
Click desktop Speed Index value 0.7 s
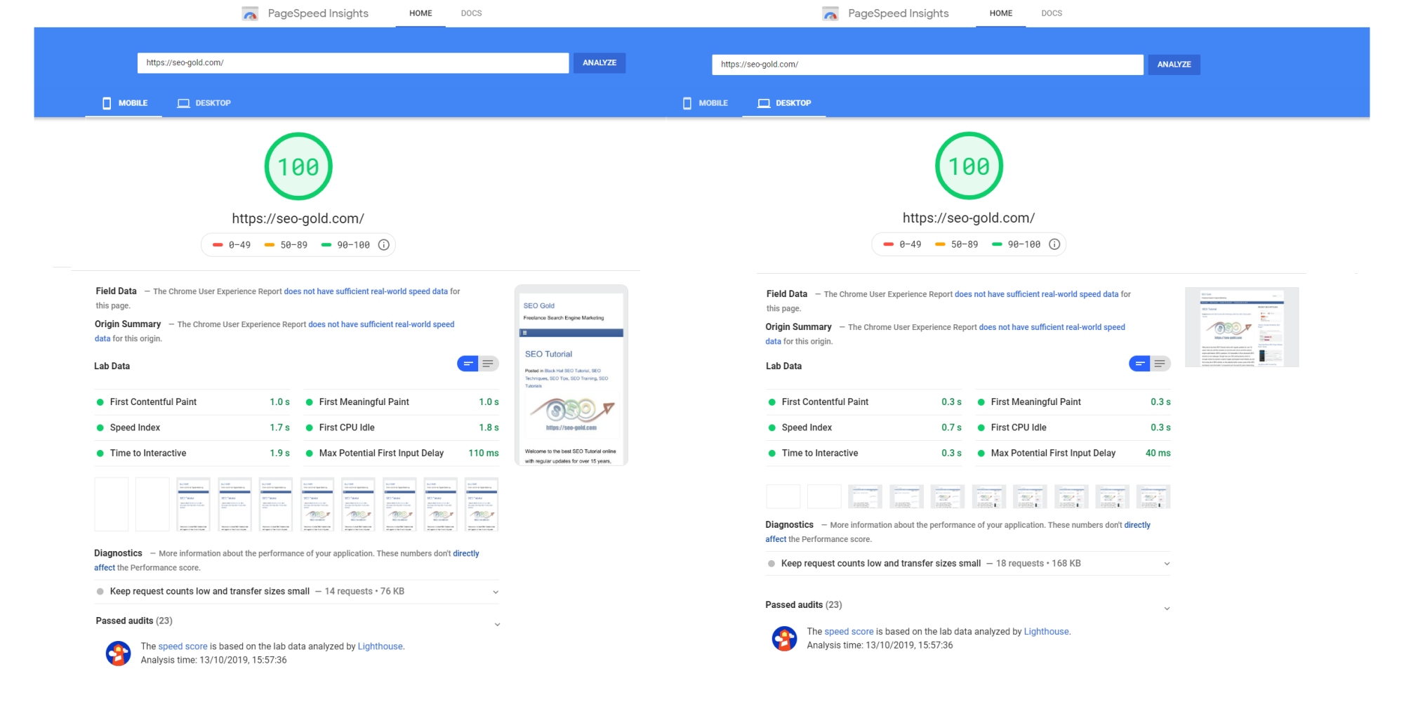pos(951,428)
